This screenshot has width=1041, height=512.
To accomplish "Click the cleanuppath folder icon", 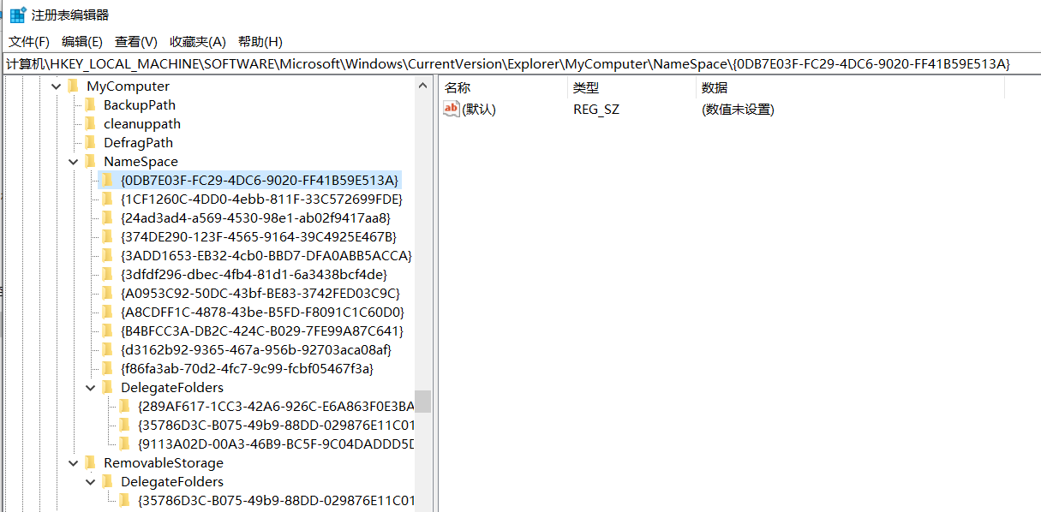I will click(90, 123).
